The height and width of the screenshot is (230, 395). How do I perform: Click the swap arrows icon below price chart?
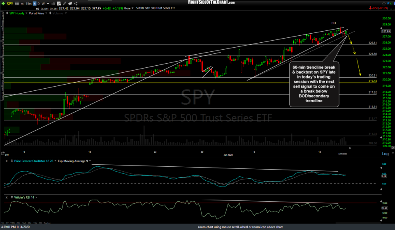3,153
